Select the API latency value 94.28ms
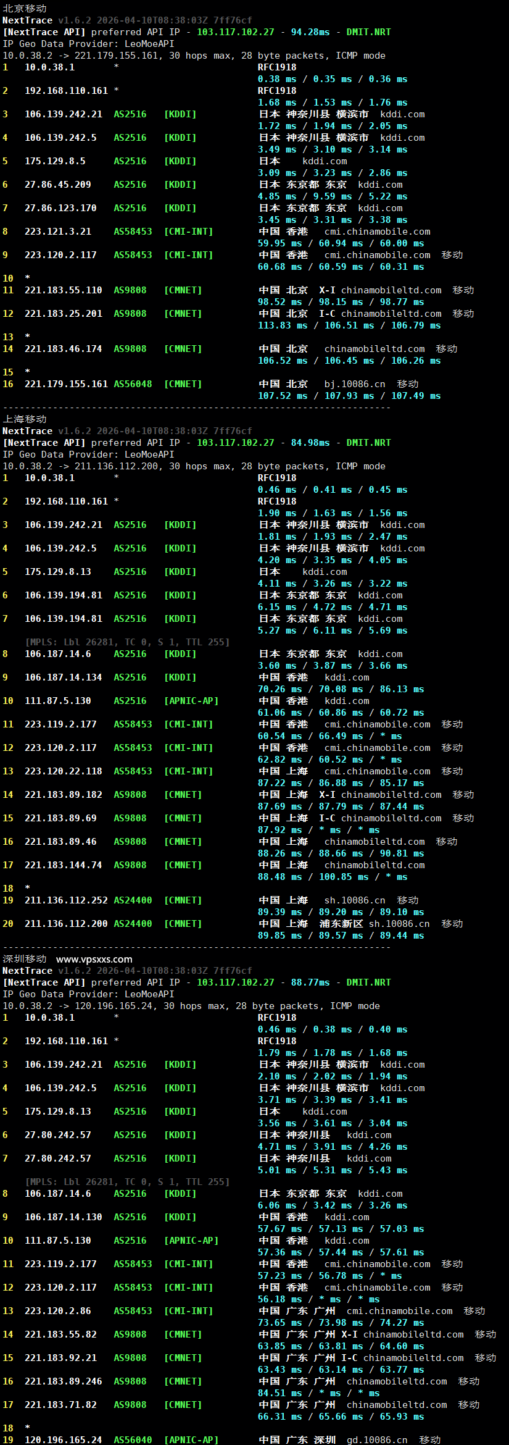509x1445 pixels. pyautogui.click(x=310, y=32)
